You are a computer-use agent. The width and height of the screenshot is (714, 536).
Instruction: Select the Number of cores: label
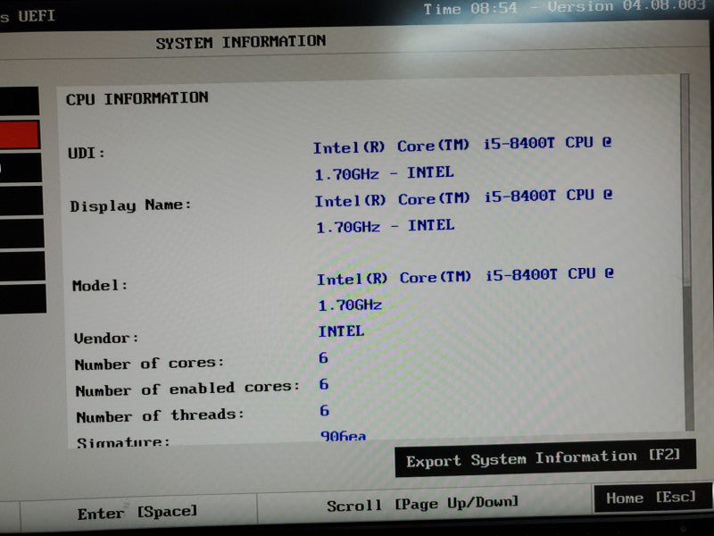(x=149, y=364)
